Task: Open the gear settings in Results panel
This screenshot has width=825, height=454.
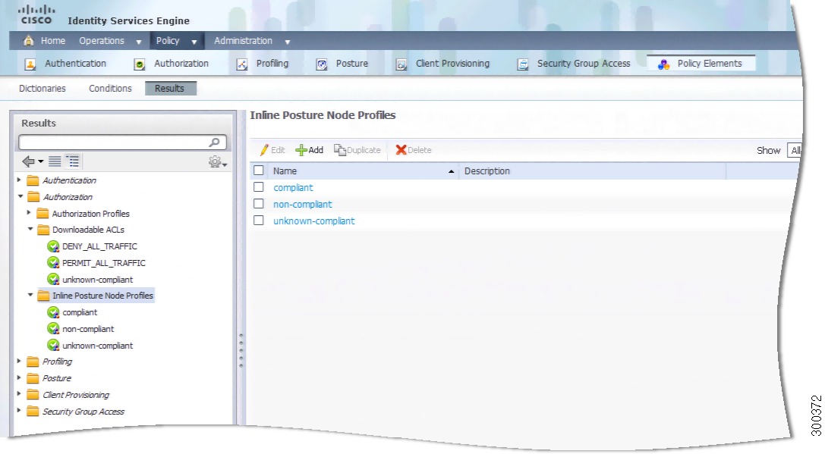Action: pyautogui.click(x=216, y=162)
